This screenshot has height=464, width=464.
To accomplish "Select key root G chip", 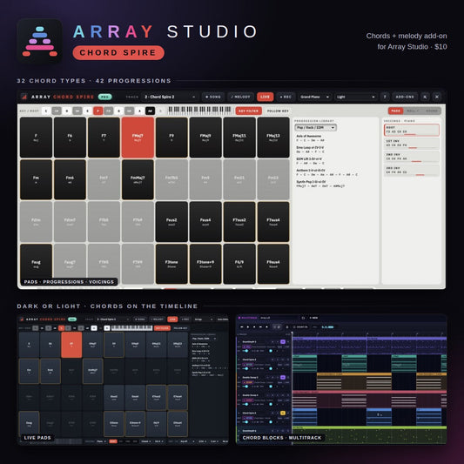I will click(x=118, y=111).
